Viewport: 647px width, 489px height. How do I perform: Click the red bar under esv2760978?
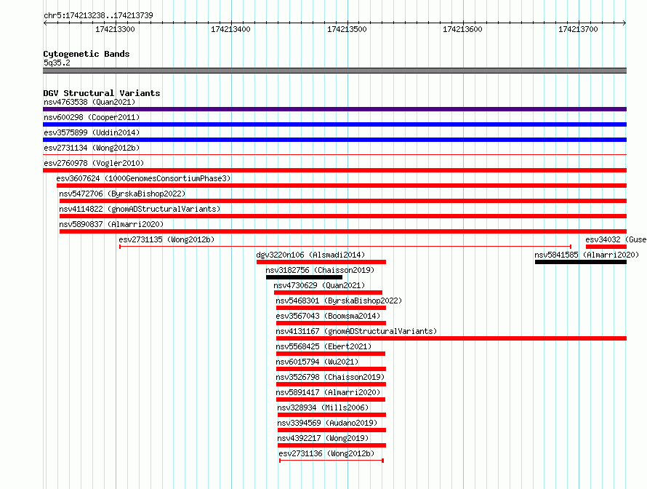point(334,170)
